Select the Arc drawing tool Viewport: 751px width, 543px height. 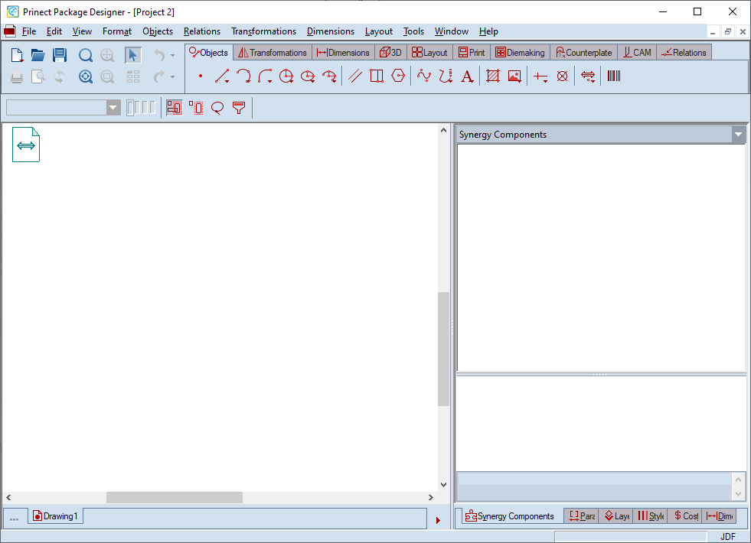(243, 76)
